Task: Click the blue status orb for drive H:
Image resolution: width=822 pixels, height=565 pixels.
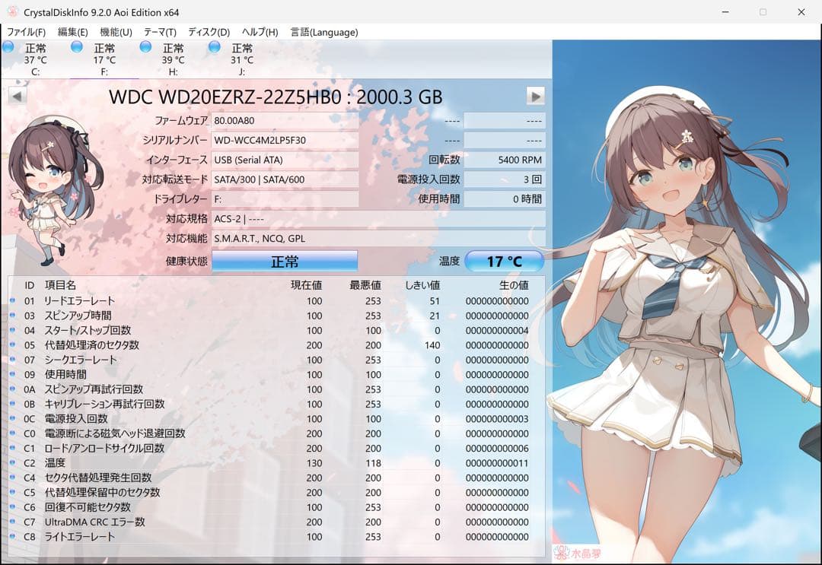Action: click(145, 47)
